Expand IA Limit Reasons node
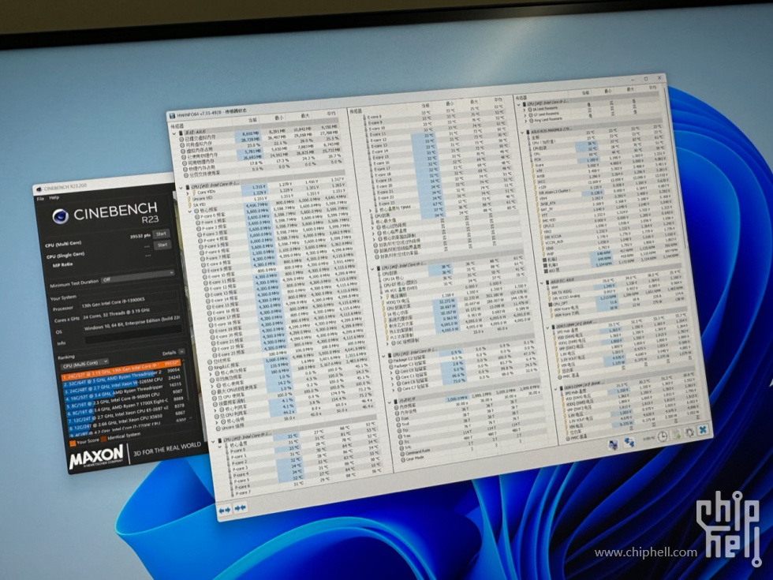773x580 pixels. point(525,110)
